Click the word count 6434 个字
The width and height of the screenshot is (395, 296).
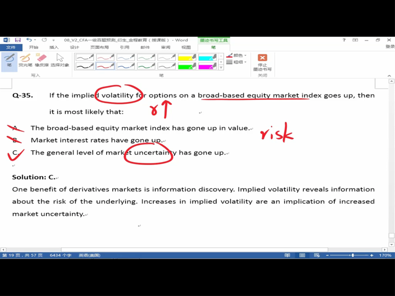point(61,255)
